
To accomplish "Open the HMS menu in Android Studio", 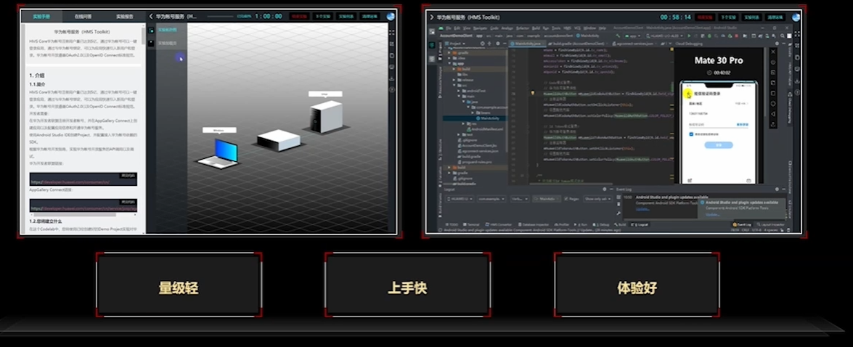I will pyautogui.click(x=568, y=28).
